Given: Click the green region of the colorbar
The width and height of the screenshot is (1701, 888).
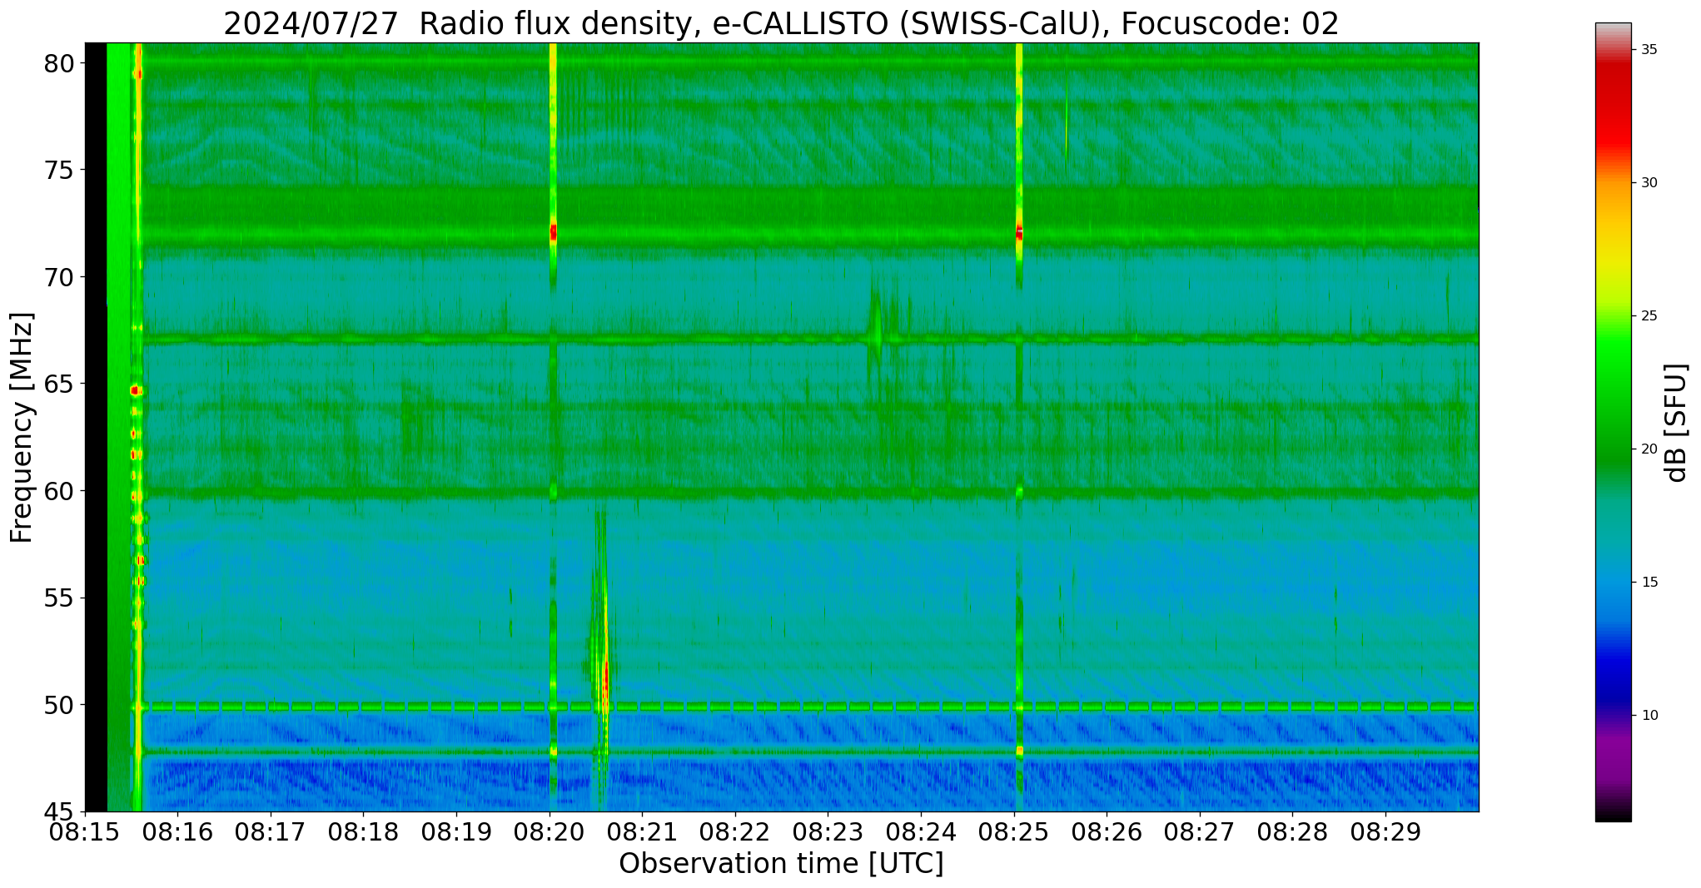Looking at the screenshot, I should [1613, 399].
